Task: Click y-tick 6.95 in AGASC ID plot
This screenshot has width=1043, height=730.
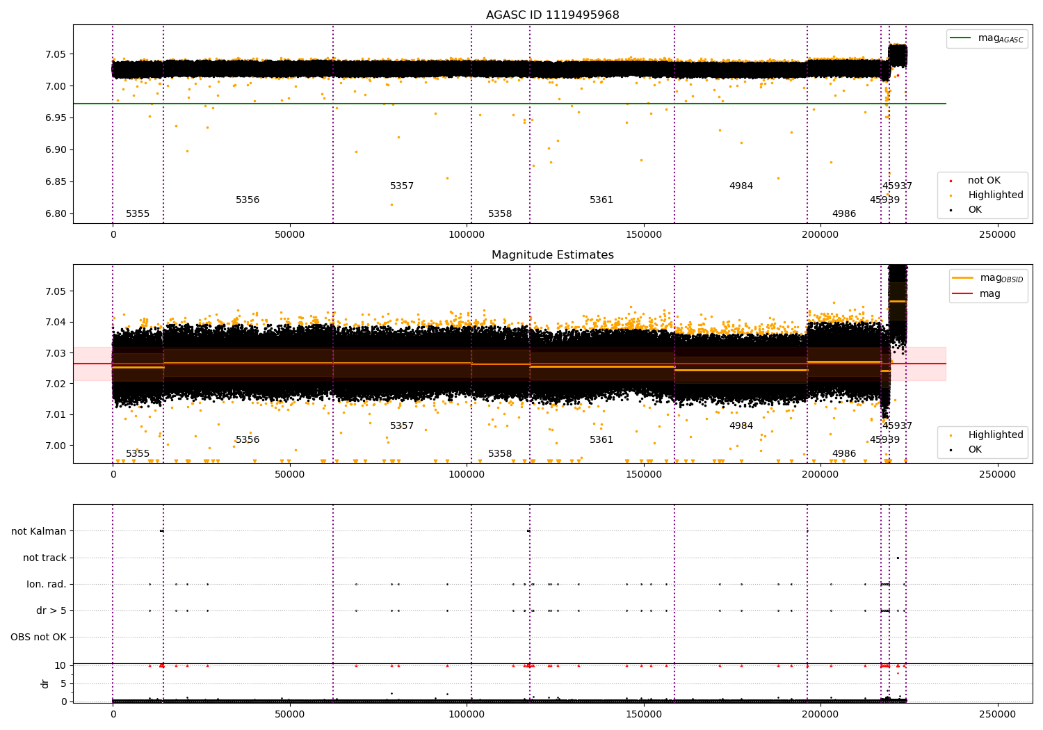Action: 56,118
